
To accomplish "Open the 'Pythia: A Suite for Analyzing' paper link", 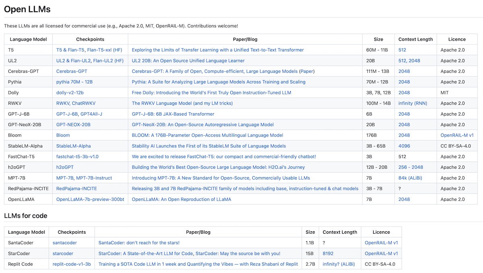I will click(x=219, y=82).
